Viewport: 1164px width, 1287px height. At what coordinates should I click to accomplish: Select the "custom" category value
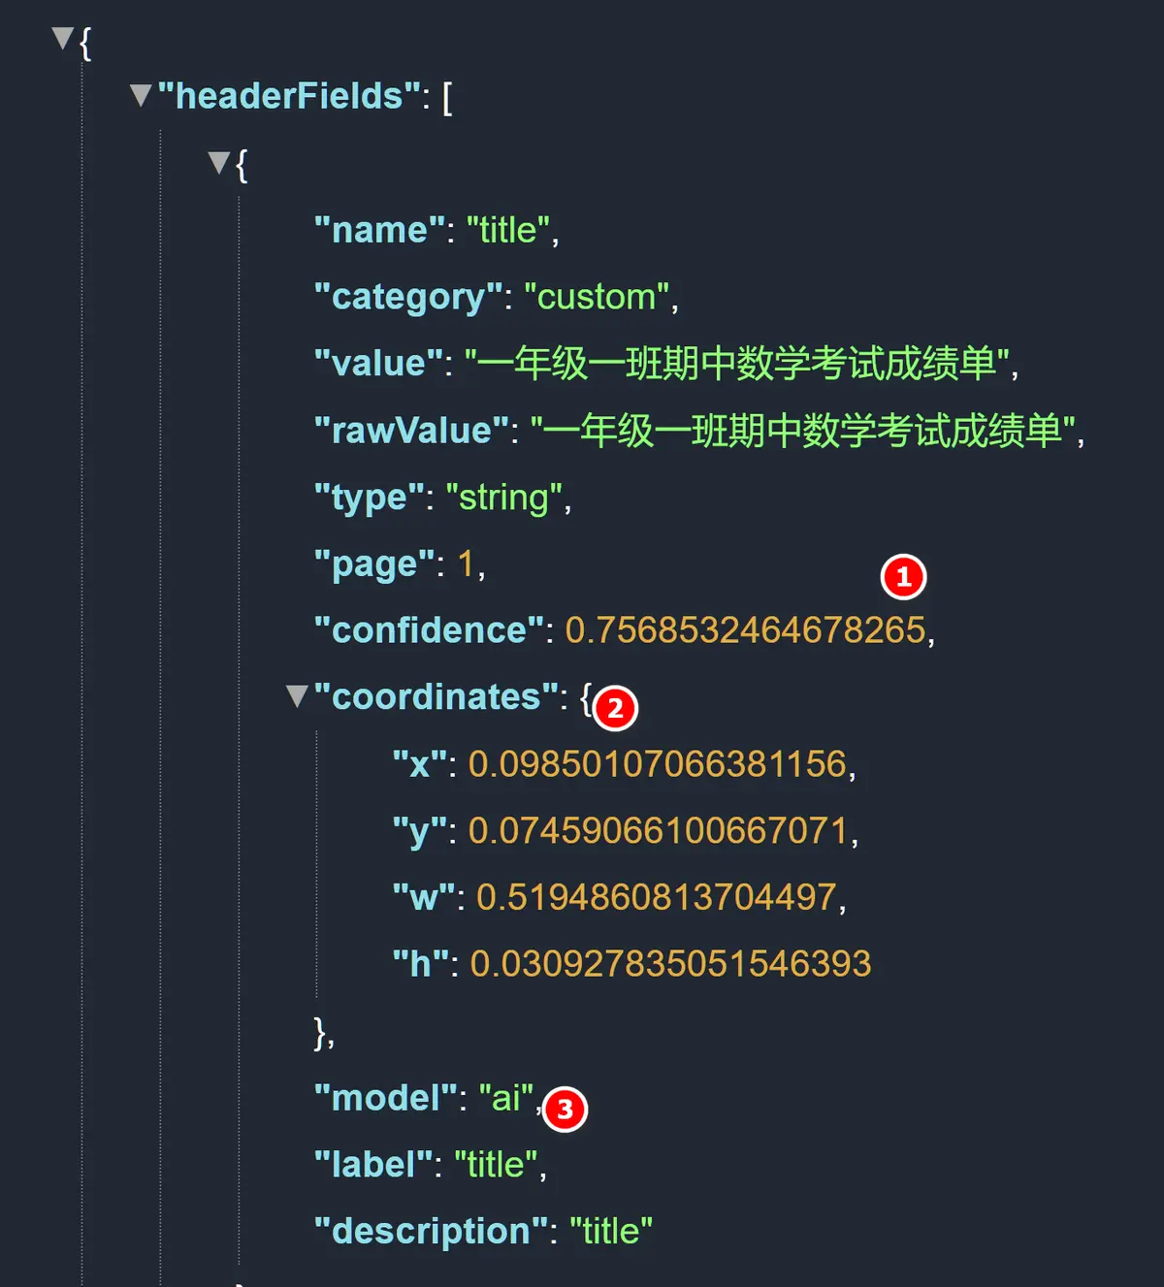pos(597,297)
